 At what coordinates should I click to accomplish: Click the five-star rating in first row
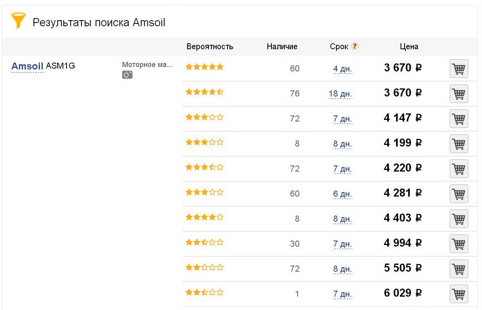point(204,67)
